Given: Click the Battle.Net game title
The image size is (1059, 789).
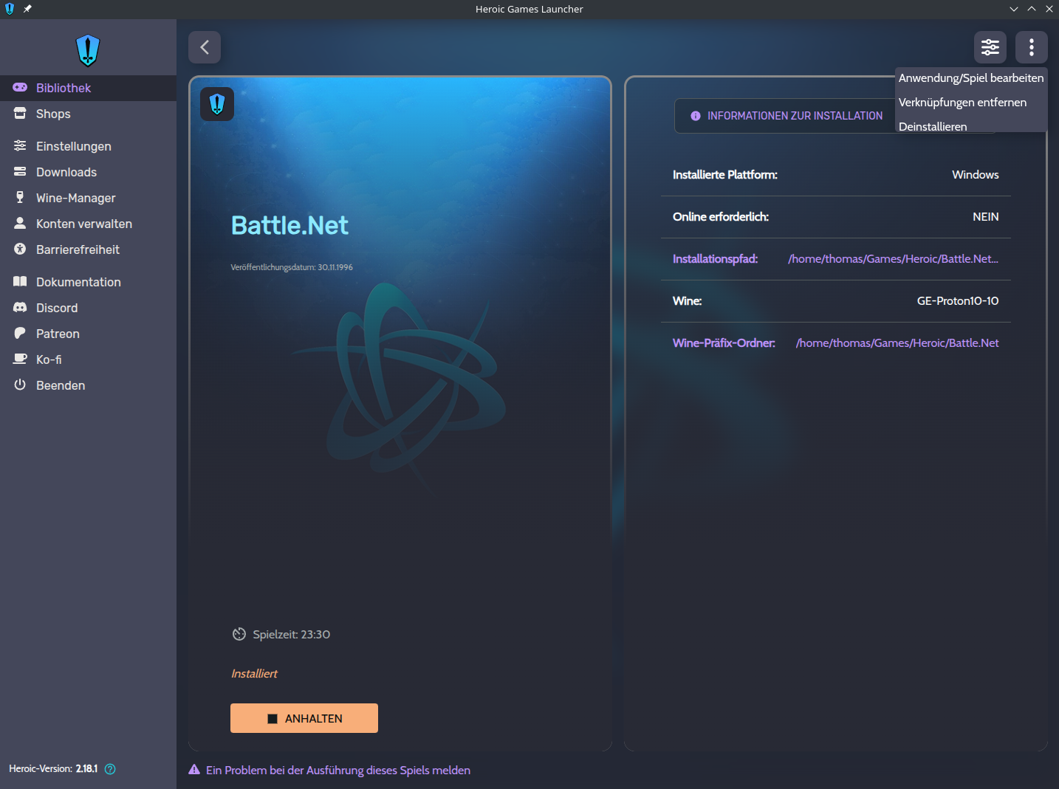Looking at the screenshot, I should click(x=289, y=225).
